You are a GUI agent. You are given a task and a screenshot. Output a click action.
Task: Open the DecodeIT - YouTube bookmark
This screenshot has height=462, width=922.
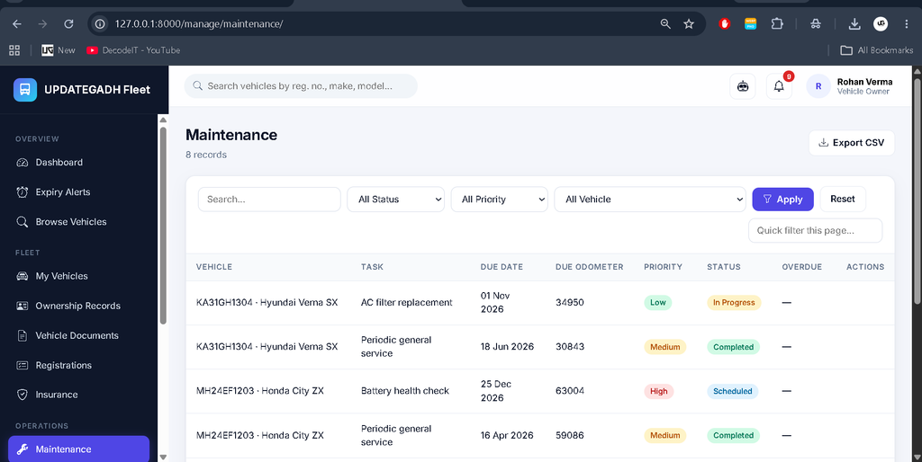(133, 50)
